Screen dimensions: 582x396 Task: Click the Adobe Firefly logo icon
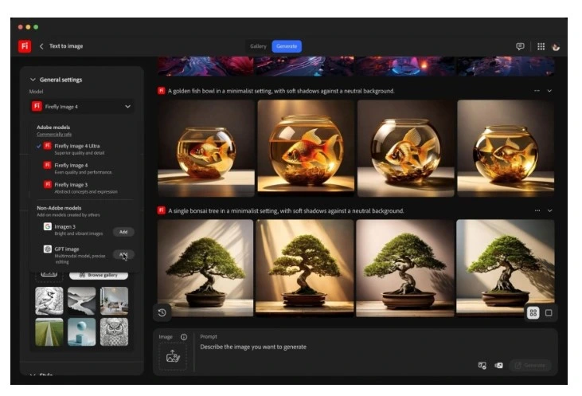[25, 46]
